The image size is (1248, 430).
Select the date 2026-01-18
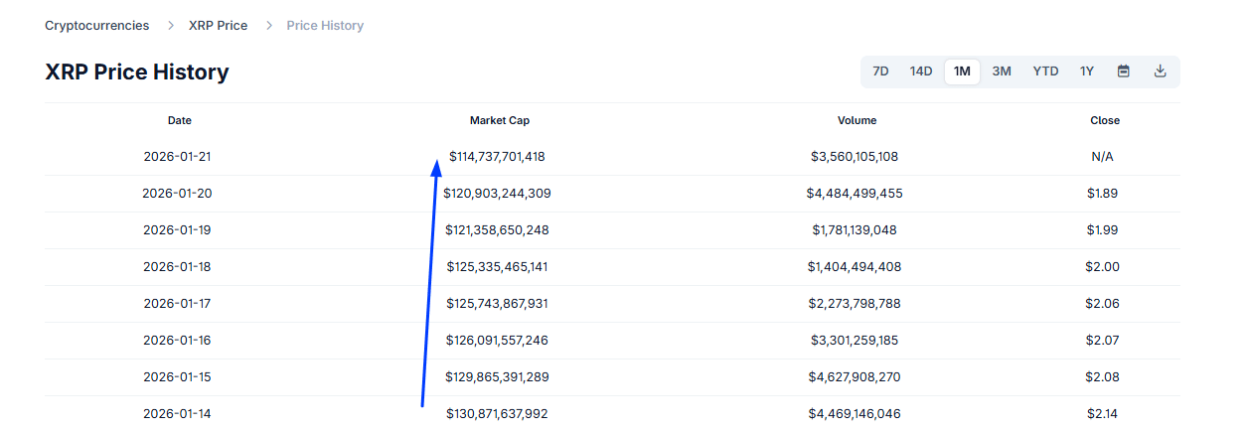coord(177,267)
